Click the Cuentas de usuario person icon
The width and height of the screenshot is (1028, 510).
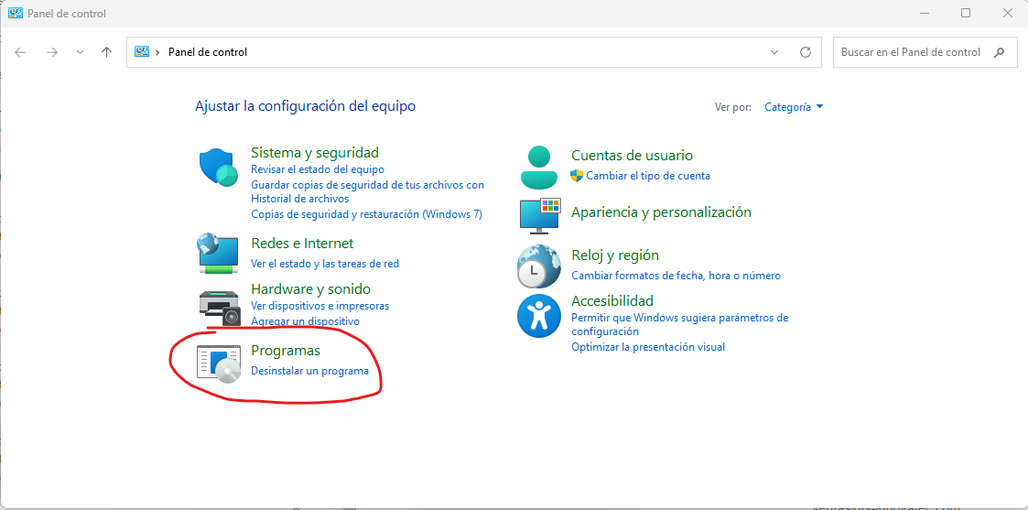539,168
